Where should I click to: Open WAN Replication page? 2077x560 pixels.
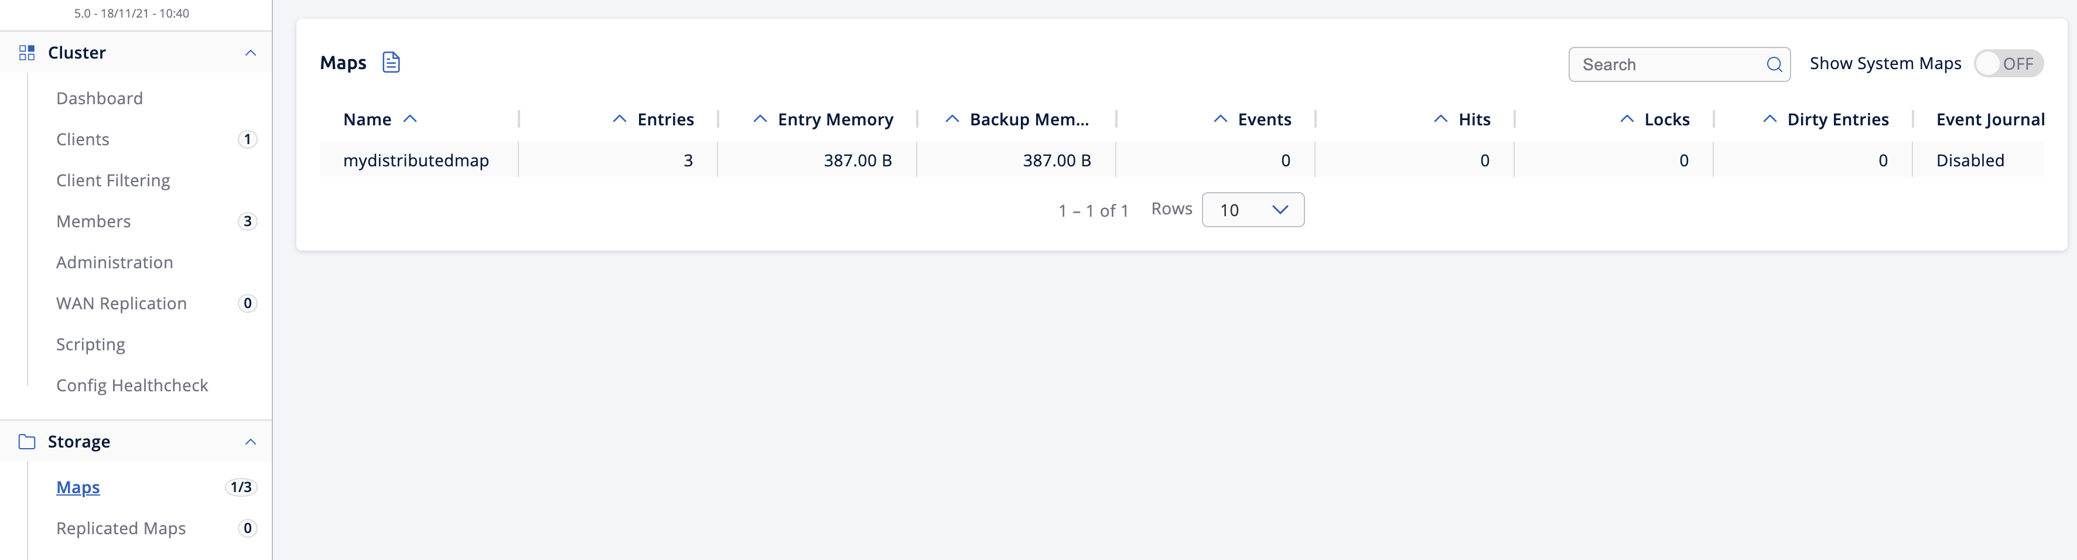tap(121, 303)
